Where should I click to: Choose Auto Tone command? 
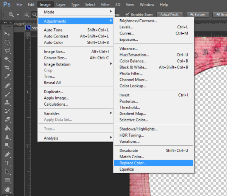tap(76, 30)
